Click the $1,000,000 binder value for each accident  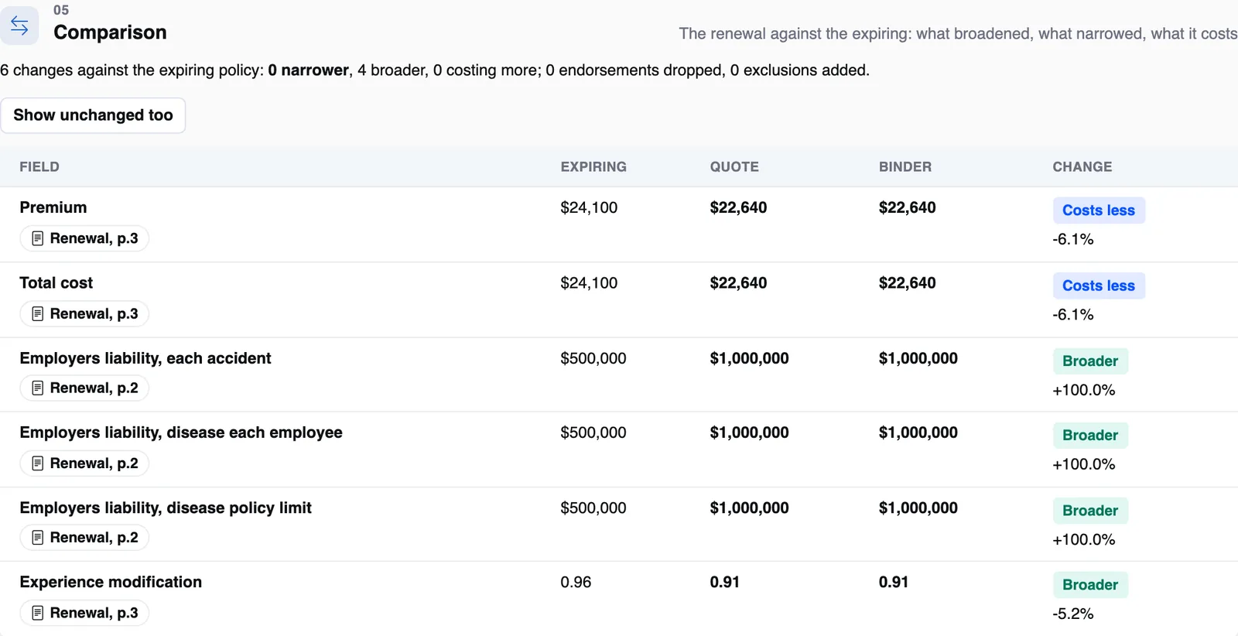[x=918, y=358]
